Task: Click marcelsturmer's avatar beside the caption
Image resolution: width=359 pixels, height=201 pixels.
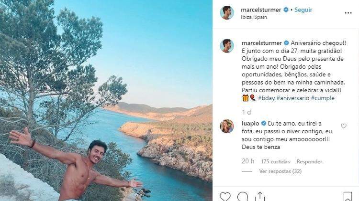Action: [227, 46]
